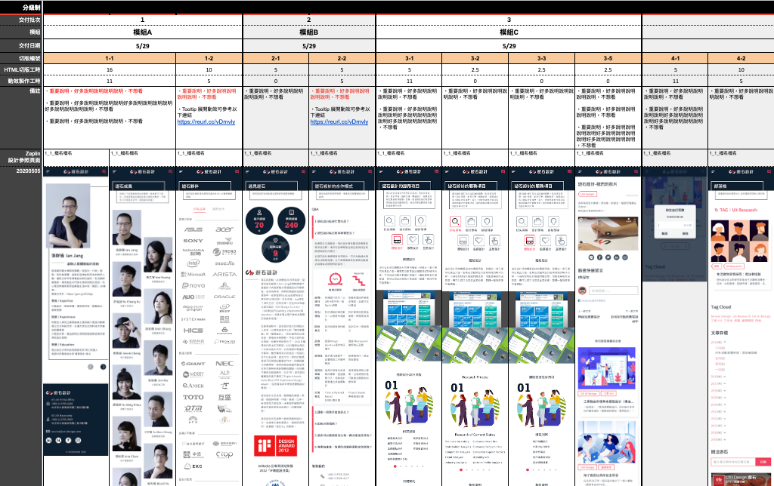Select the GIANT logo in partners mockup
Viewport: 774px width, 486px height.
coord(193,364)
